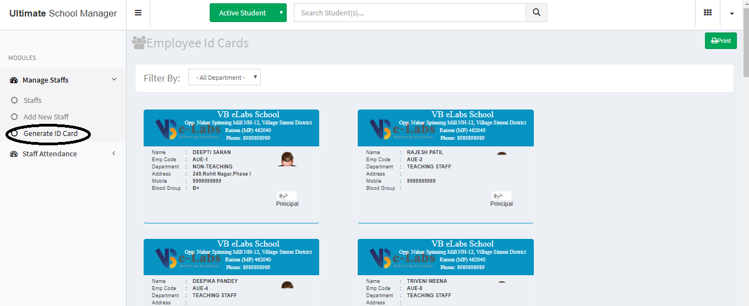Click e-Labs logo on Deepika Pandey's card
This screenshot has height=306, width=749.
click(188, 258)
